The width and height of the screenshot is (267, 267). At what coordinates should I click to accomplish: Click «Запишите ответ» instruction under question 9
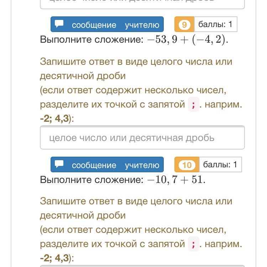click(x=136, y=62)
